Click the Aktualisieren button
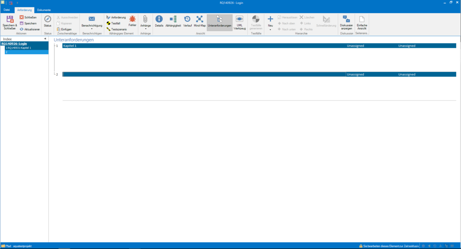Screen dimensions: 461x249 point(30,30)
